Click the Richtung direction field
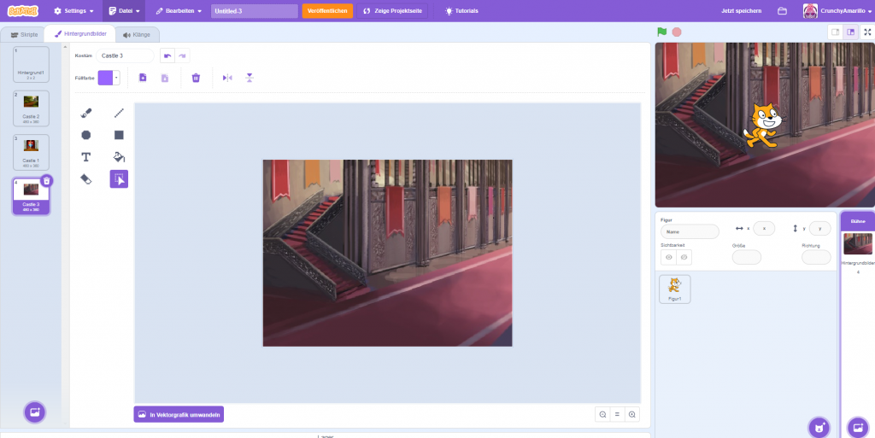This screenshot has height=438, width=875. 816,258
